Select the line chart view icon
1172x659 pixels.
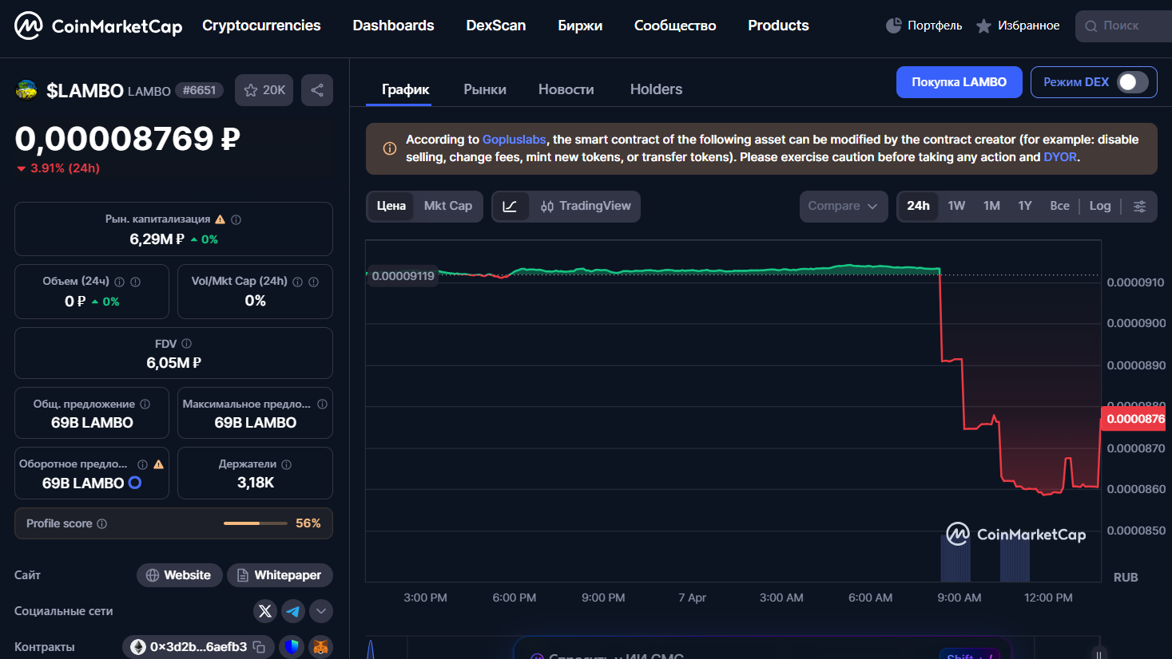tap(510, 207)
